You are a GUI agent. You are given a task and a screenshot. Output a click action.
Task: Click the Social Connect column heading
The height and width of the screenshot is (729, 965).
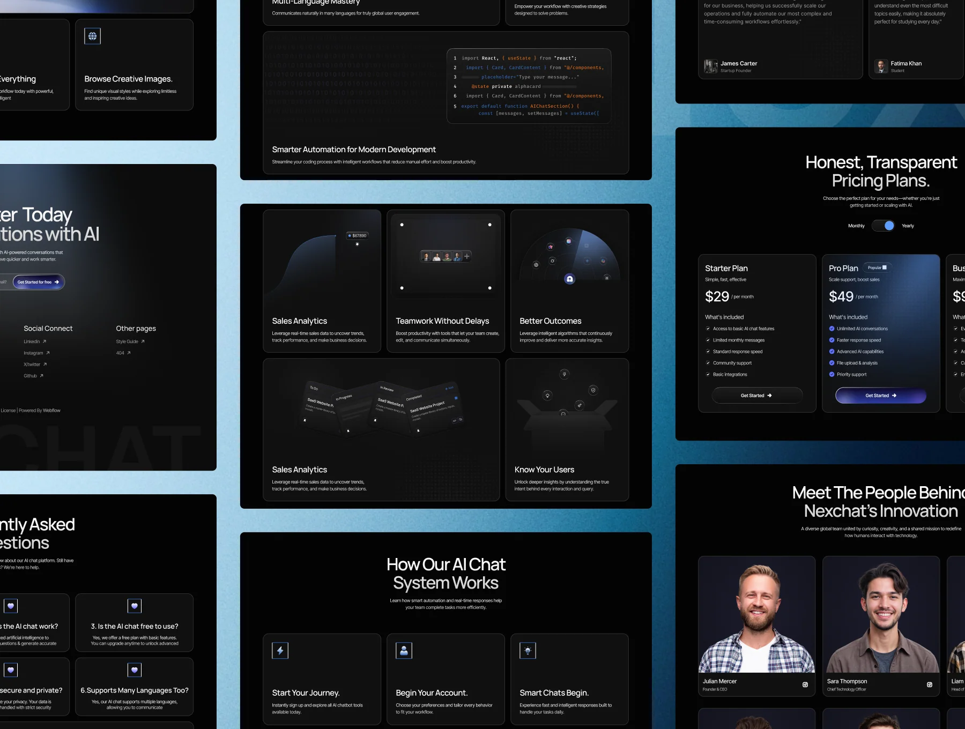48,329
